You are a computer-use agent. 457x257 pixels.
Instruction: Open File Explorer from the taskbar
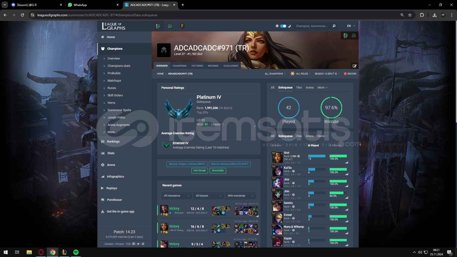[29, 252]
